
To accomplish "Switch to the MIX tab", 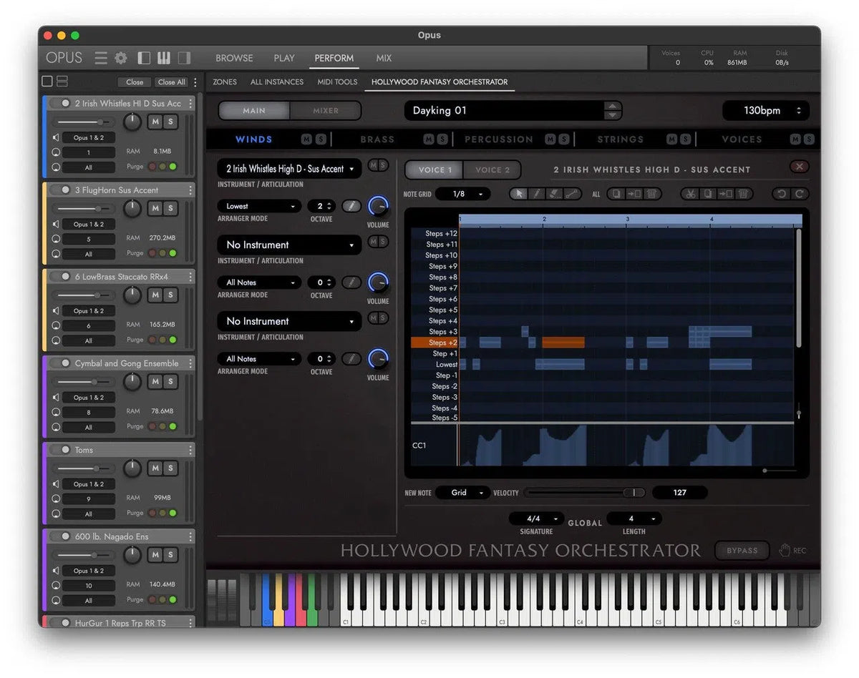I will click(384, 58).
